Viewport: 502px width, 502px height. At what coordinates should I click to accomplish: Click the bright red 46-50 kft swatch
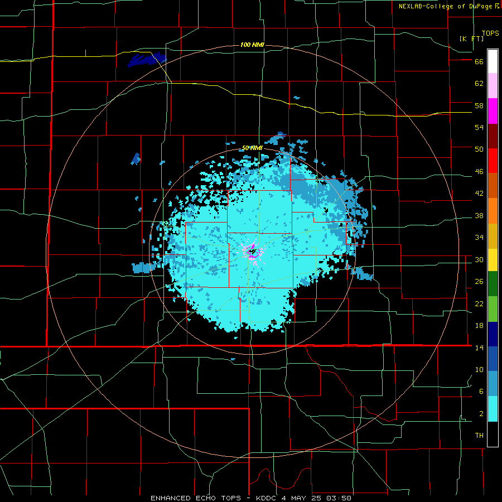pos(493,161)
